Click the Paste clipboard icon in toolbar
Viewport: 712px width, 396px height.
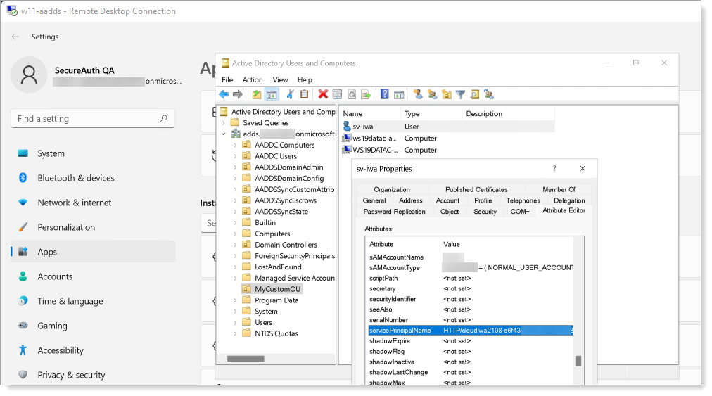304,94
